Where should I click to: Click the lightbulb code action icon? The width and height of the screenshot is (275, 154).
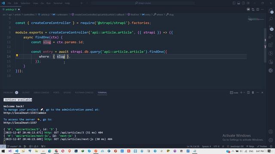tap(17, 56)
